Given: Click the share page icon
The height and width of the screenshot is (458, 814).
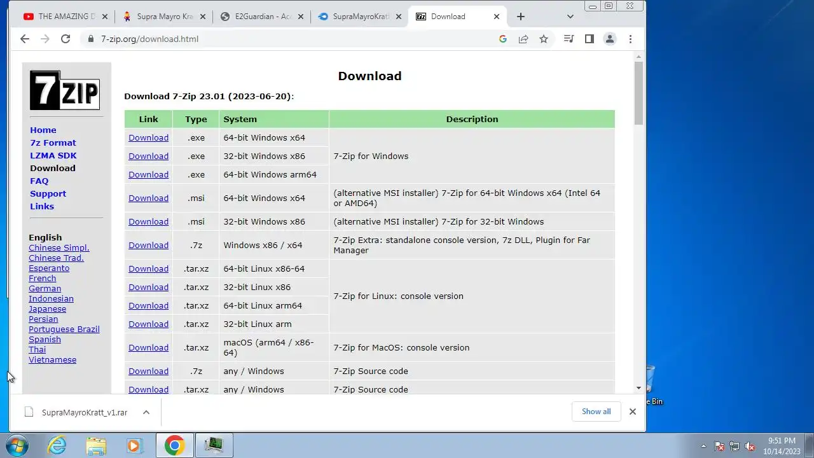Looking at the screenshot, I should [x=523, y=39].
